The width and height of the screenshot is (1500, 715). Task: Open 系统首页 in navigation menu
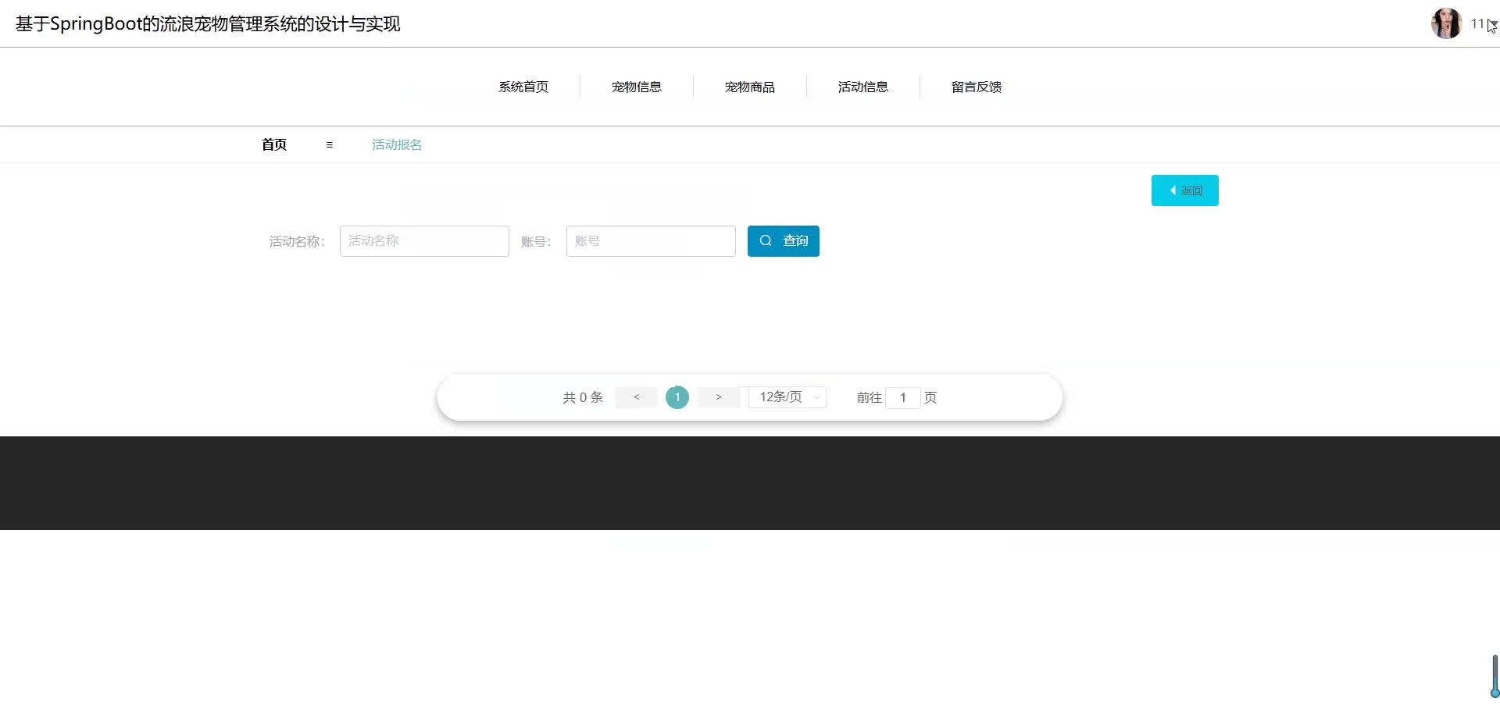(523, 87)
